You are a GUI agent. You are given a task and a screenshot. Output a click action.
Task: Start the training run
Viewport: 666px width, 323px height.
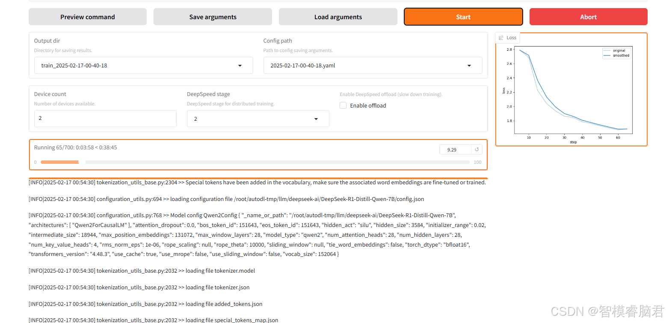pyautogui.click(x=463, y=17)
